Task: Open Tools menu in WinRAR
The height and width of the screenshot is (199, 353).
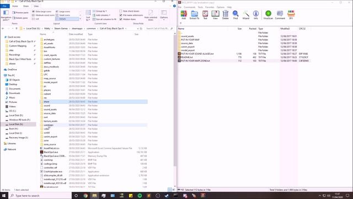Action: coord(200,7)
